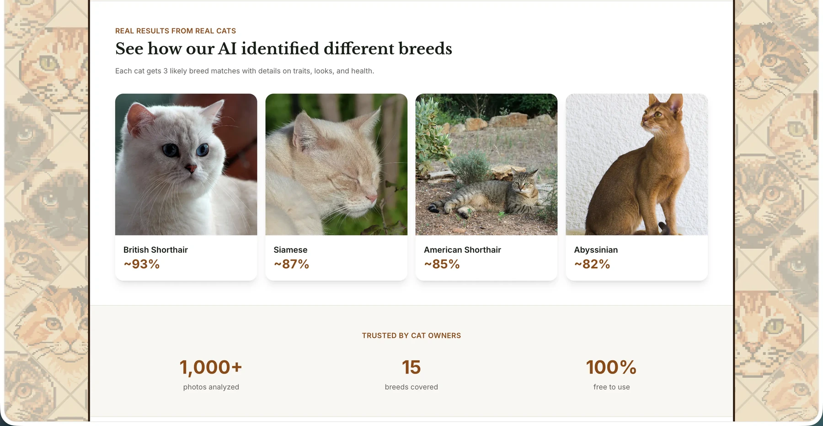Click the 'Trusted by Cat Owners' label
Image resolution: width=823 pixels, height=426 pixels.
411,335
